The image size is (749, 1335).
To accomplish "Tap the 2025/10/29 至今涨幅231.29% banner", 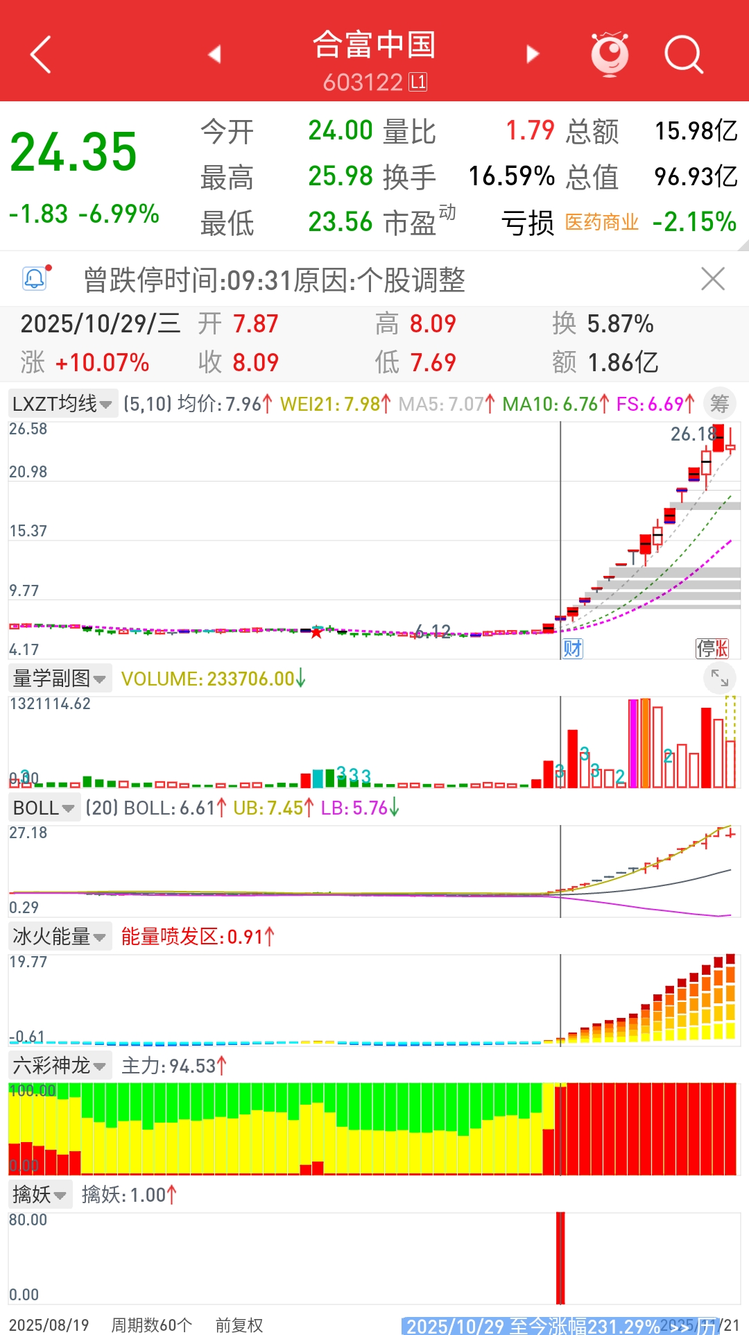I will 559,1326.
